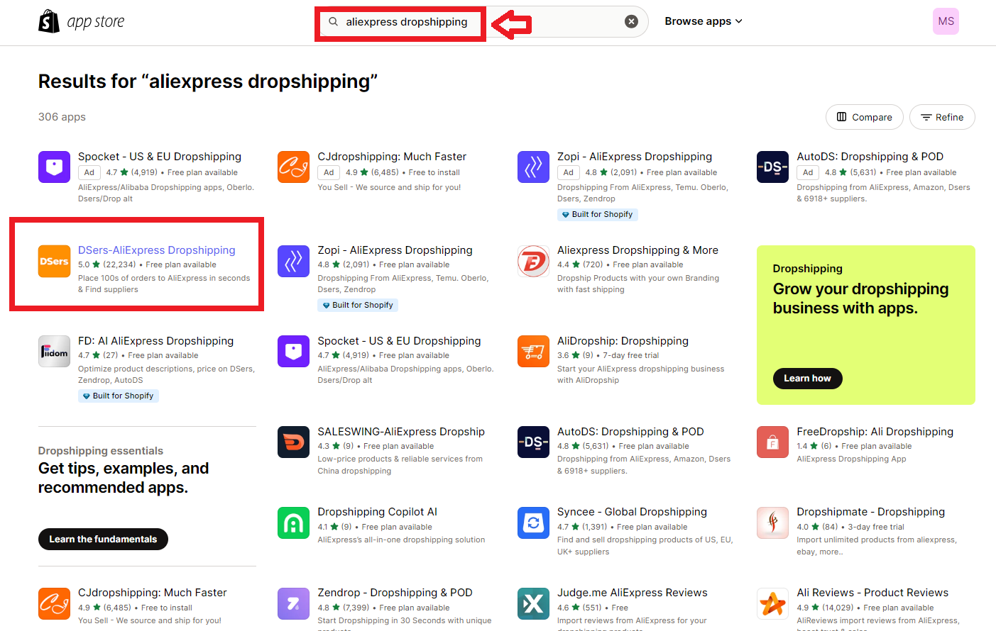Open Dropshipmate - Dropshipping title
The width and height of the screenshot is (996, 631).
(x=870, y=512)
